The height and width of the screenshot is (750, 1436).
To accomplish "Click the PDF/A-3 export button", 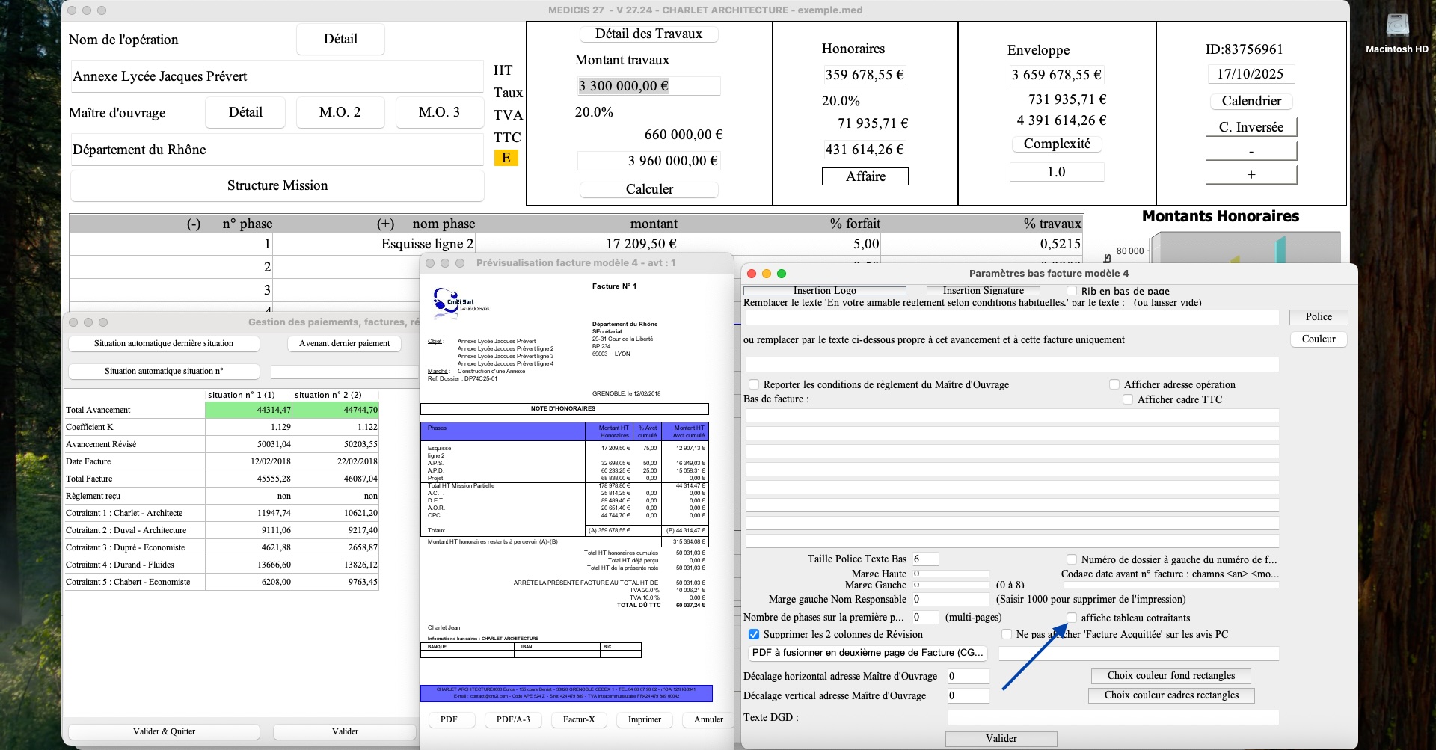I will coord(513,720).
